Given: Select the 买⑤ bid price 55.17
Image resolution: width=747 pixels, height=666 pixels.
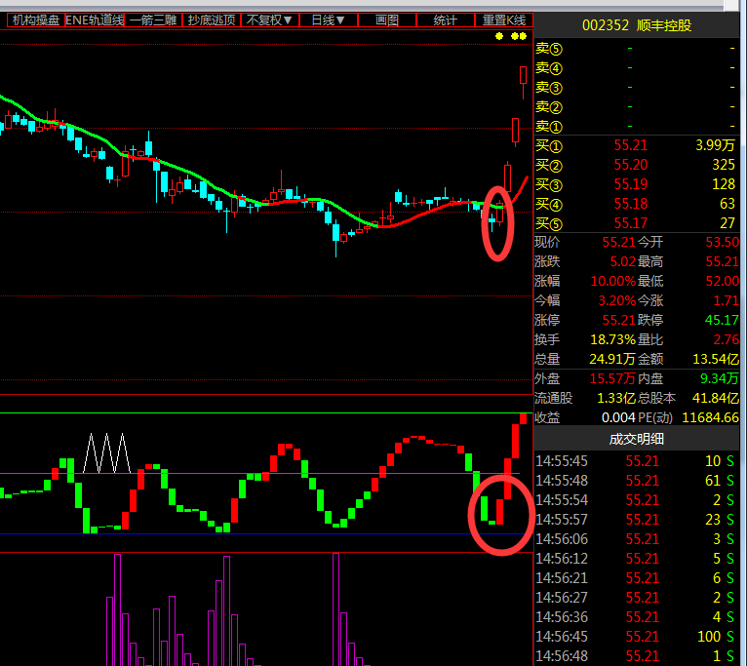Looking at the screenshot, I should tap(631, 223).
